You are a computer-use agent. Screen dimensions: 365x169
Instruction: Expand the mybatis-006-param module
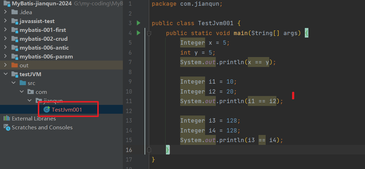click(5, 56)
